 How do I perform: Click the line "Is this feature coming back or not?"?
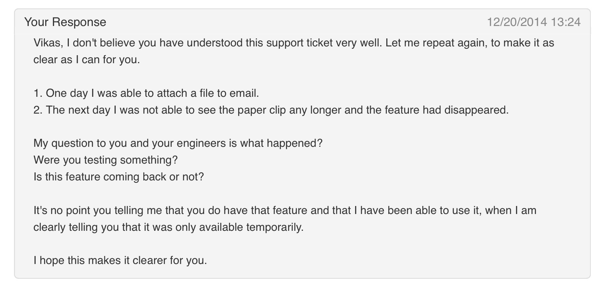tap(119, 177)
